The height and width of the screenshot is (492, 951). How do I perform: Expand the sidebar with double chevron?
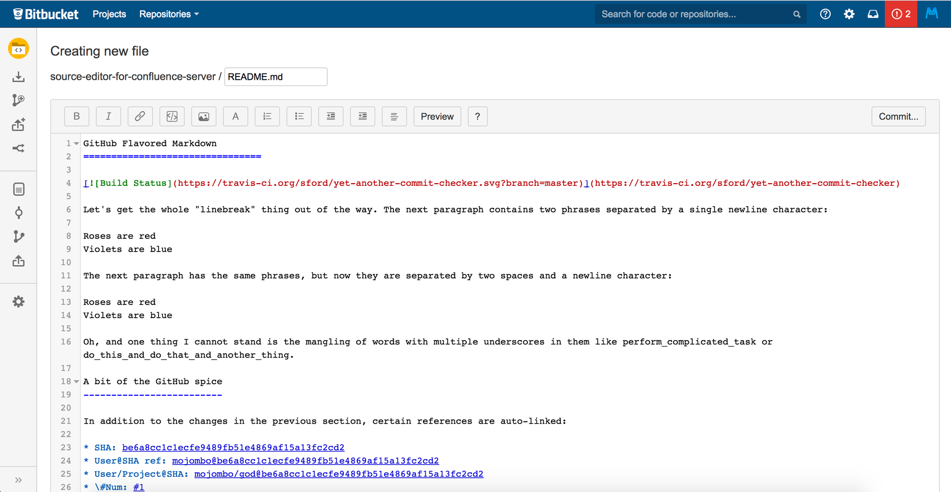tap(19, 480)
